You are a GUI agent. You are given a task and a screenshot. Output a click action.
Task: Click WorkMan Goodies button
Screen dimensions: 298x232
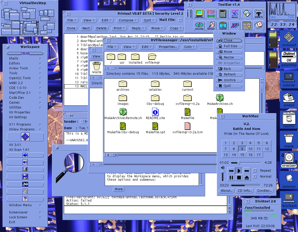click(x=264, y=191)
